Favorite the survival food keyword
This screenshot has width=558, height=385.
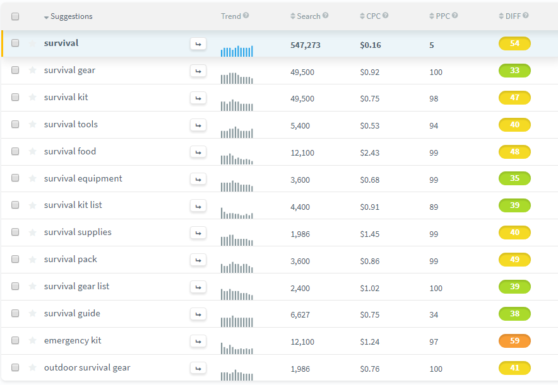pyautogui.click(x=33, y=152)
